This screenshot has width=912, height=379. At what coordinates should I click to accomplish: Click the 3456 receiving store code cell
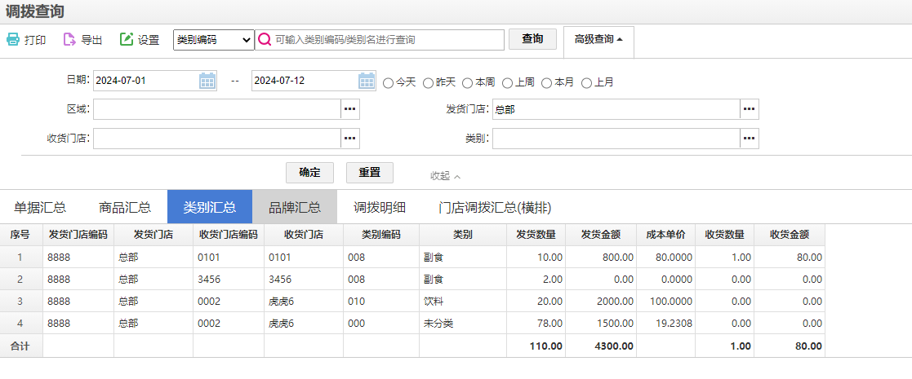(x=229, y=280)
